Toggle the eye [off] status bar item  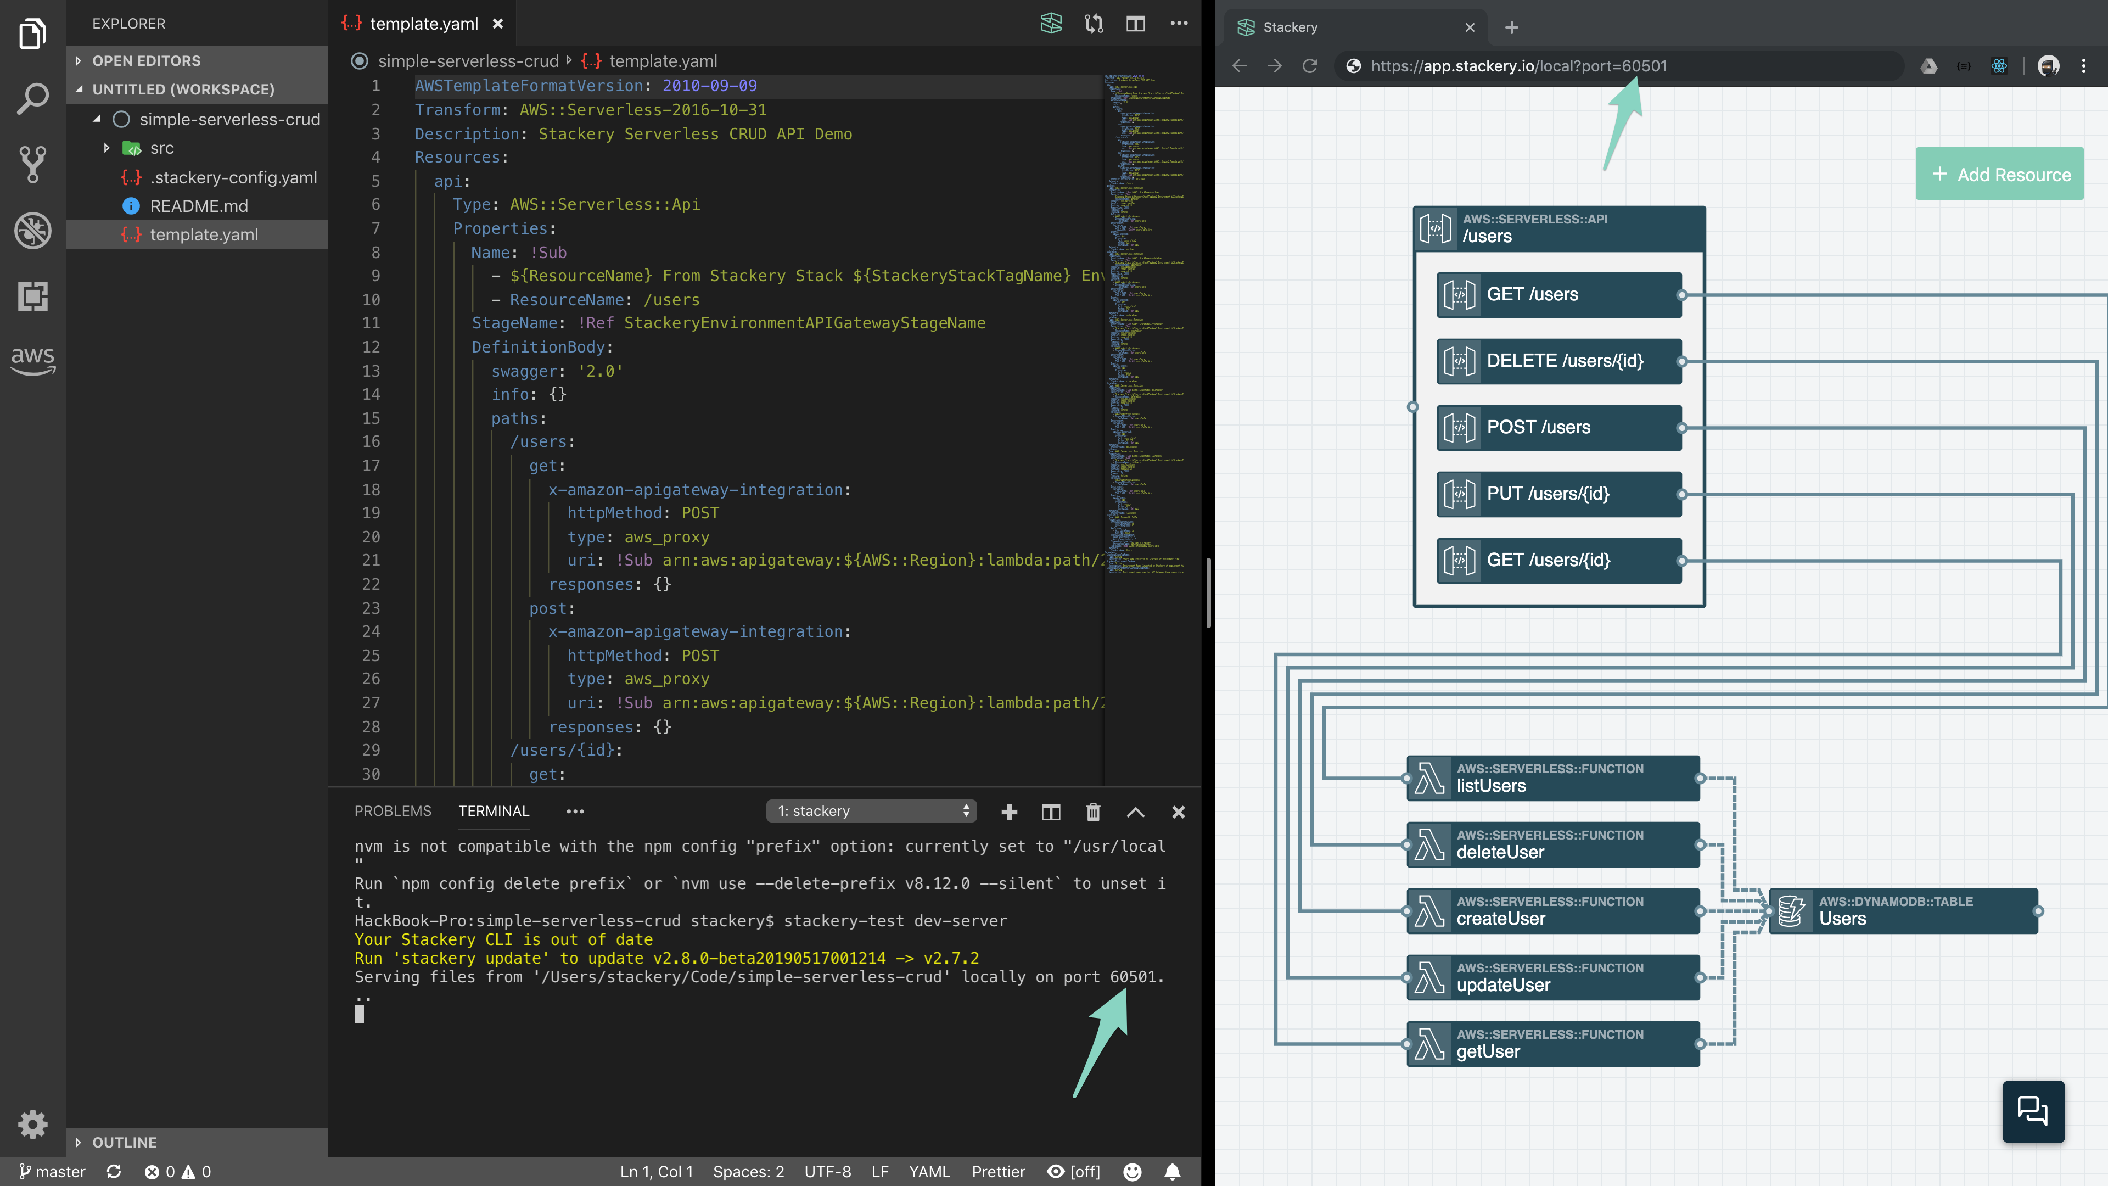point(1073,1171)
